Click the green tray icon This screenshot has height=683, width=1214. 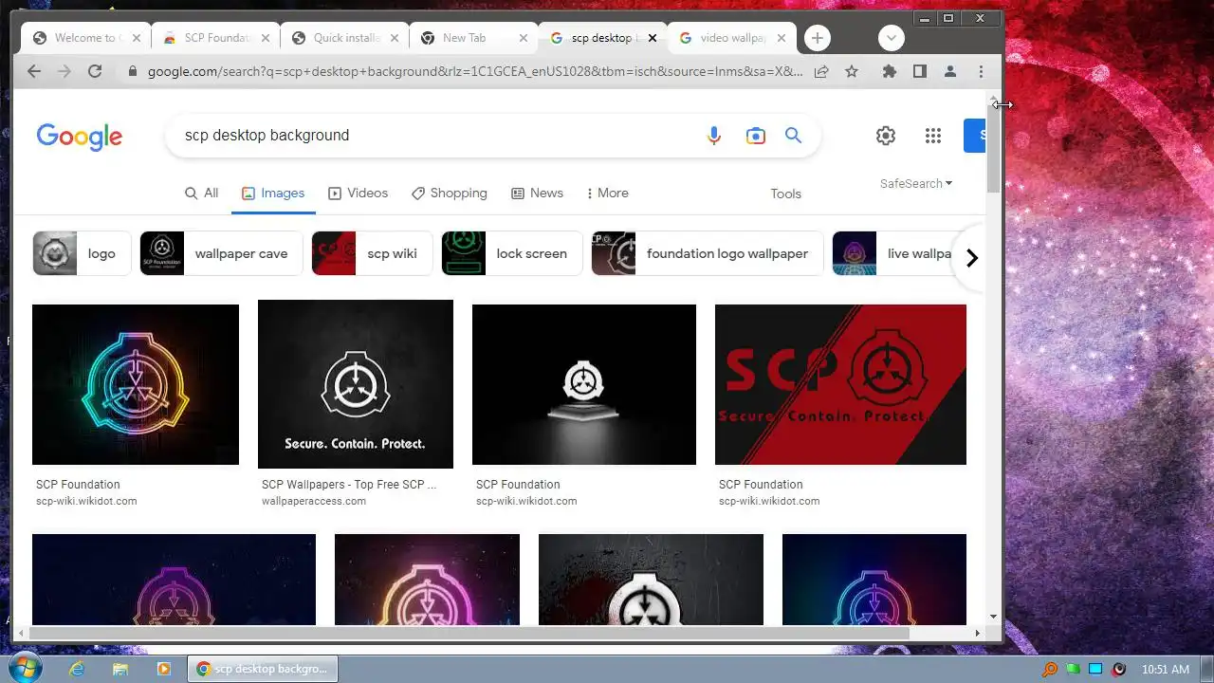1073,669
